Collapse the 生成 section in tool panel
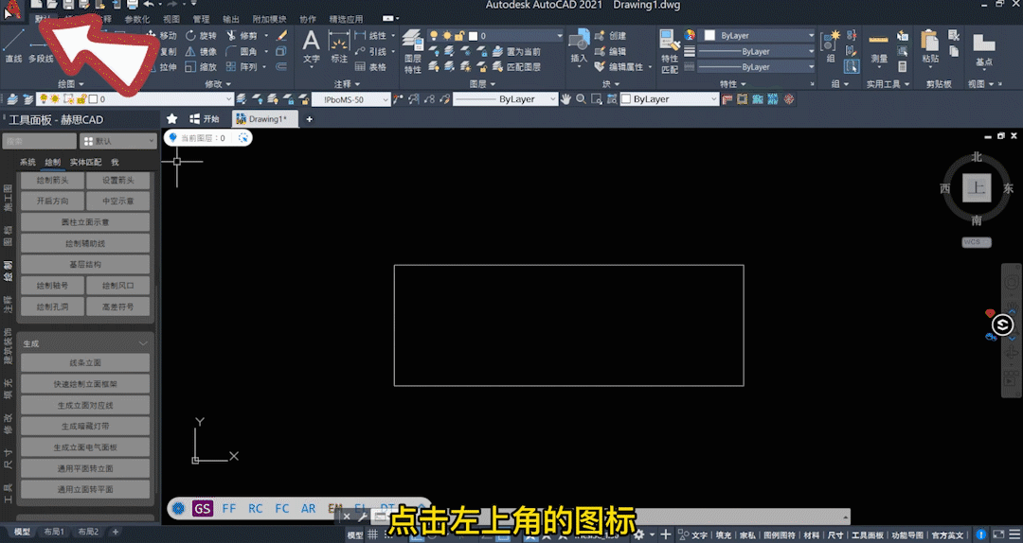This screenshot has width=1023, height=543. 143,343
